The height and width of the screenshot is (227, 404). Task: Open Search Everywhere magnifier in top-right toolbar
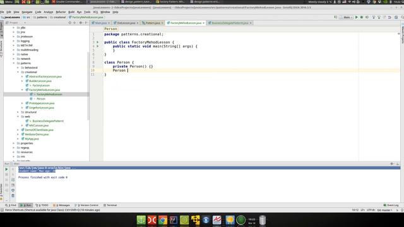(x=402, y=17)
